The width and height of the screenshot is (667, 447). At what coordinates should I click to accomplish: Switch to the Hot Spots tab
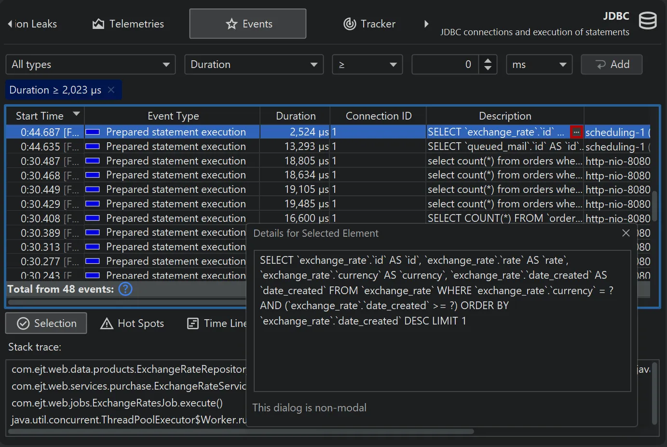(133, 324)
